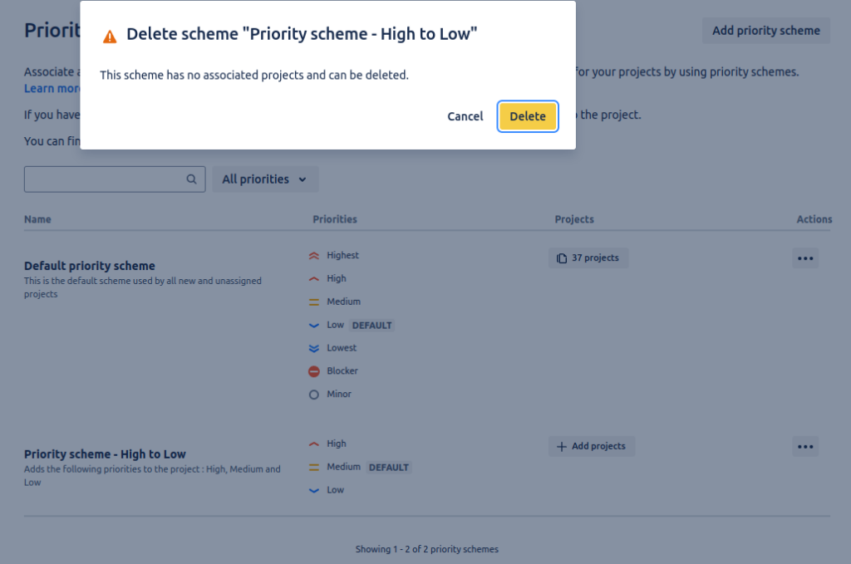The height and width of the screenshot is (564, 851).
Task: Confirm deletion with the Delete button
Action: (x=527, y=116)
